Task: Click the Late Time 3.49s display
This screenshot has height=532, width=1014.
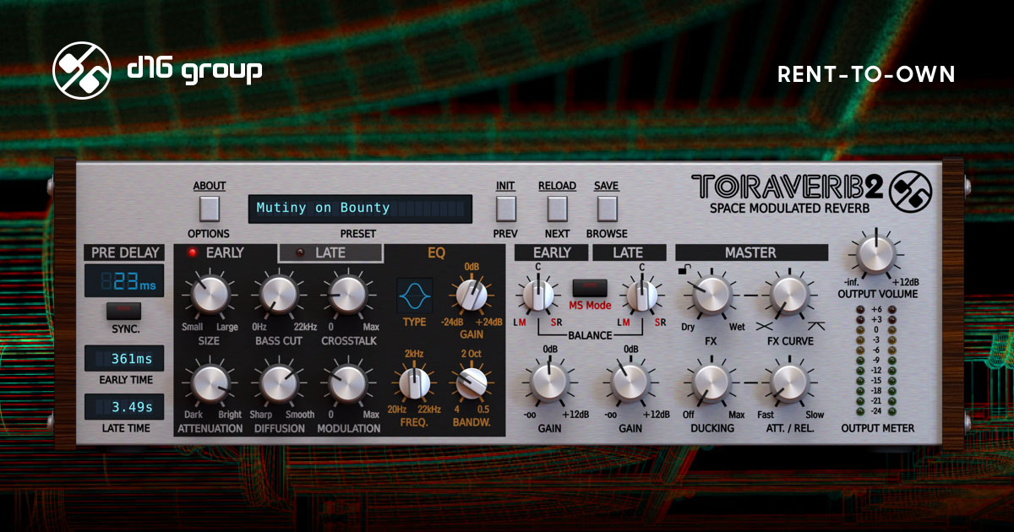Action: 123,407
